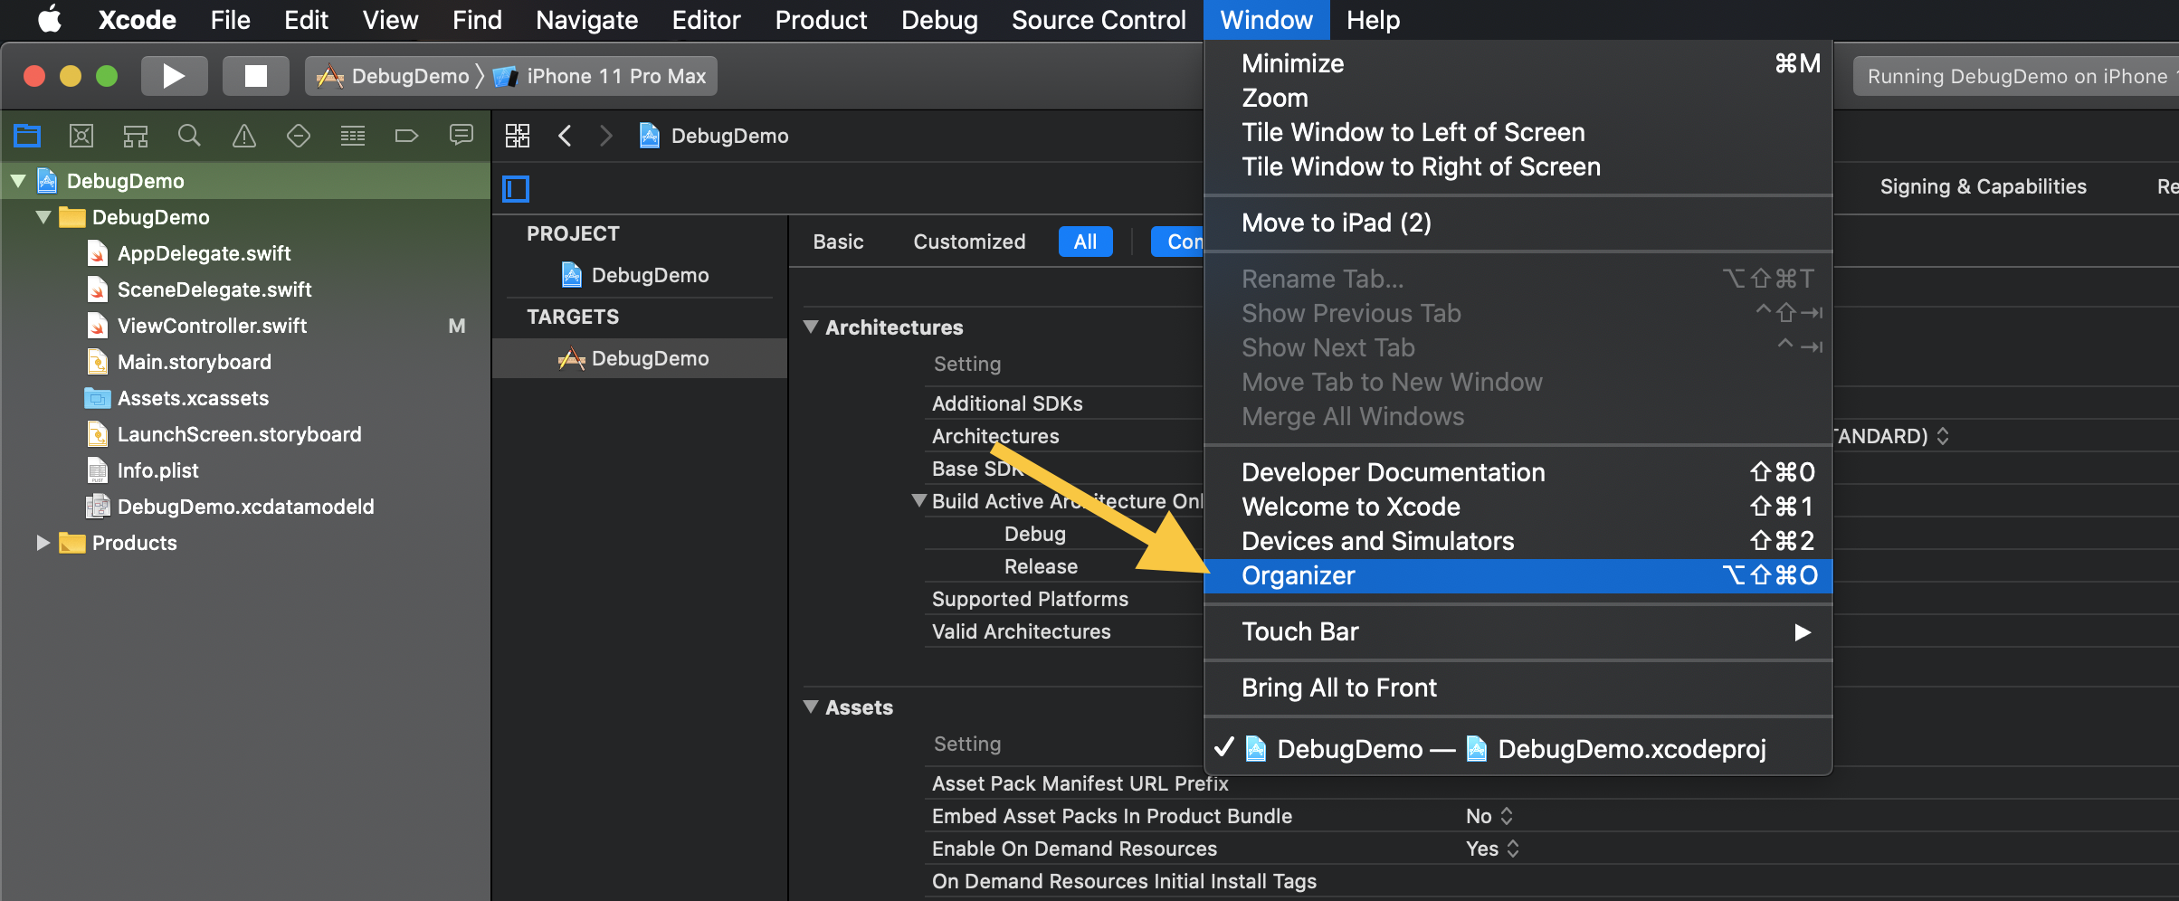
Task: Open SceneDelegate.swift file
Action: [214, 289]
